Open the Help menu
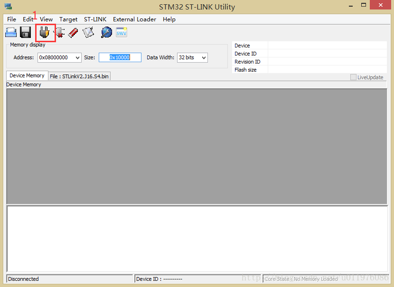The image size is (394, 287). point(169,19)
